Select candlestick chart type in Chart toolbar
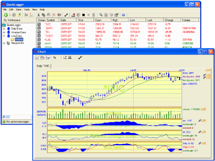The height and width of the screenshot is (161, 215). tap(48, 58)
